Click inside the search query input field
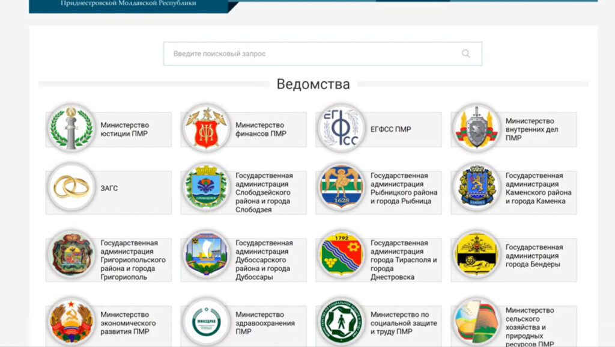Image resolution: width=615 pixels, height=347 pixels. pos(300,53)
